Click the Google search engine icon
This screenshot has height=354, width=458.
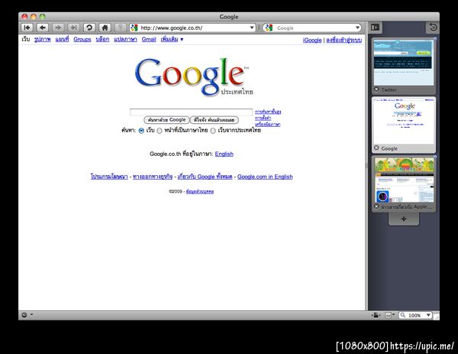(x=269, y=28)
